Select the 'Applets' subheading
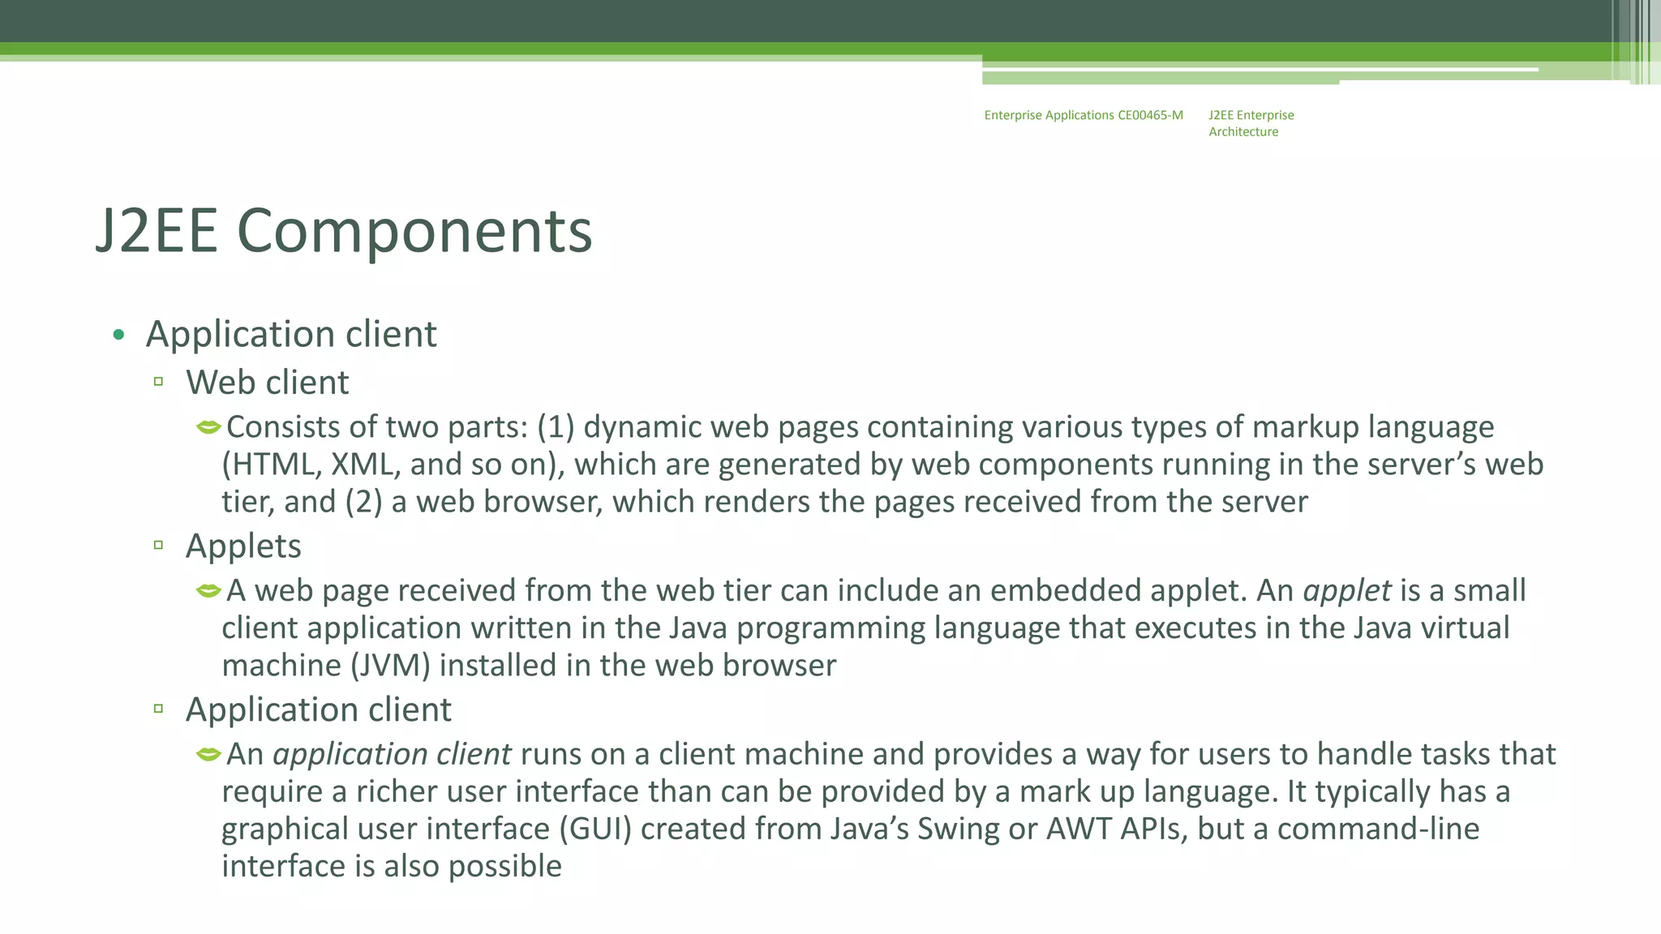The image size is (1661, 934). pyautogui.click(x=243, y=546)
